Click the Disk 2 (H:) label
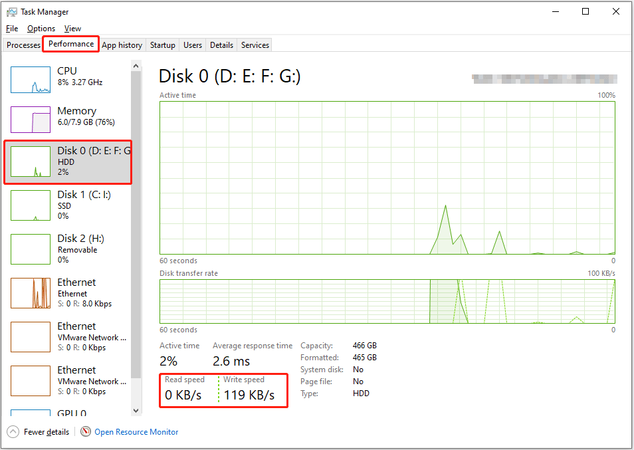This screenshot has height=450, width=634. 81,239
